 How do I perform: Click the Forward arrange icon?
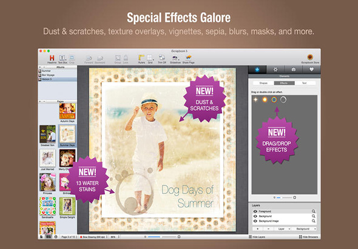pos(89,58)
